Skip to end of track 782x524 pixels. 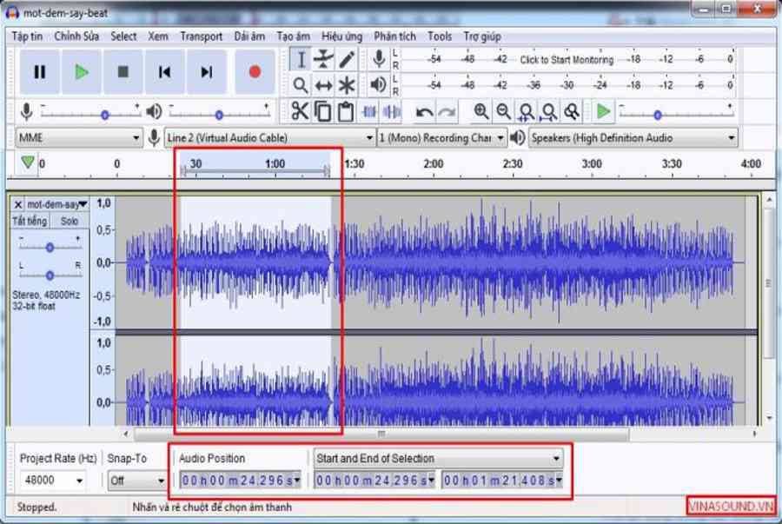pos(206,72)
